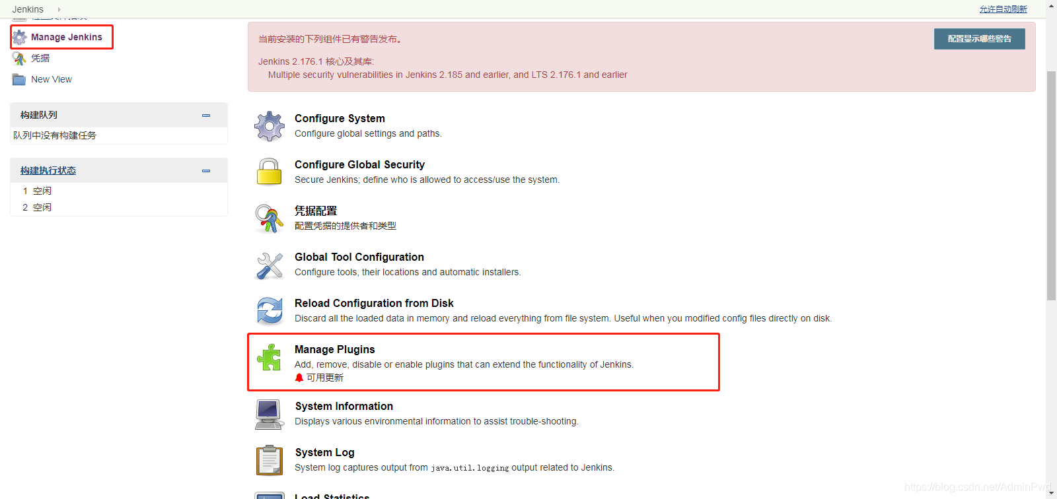
Task: Click the 凭据配置 keys icon
Action: point(270,218)
